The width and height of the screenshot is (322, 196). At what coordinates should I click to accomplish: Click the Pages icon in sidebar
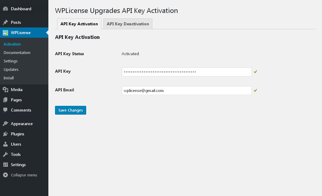click(5, 100)
